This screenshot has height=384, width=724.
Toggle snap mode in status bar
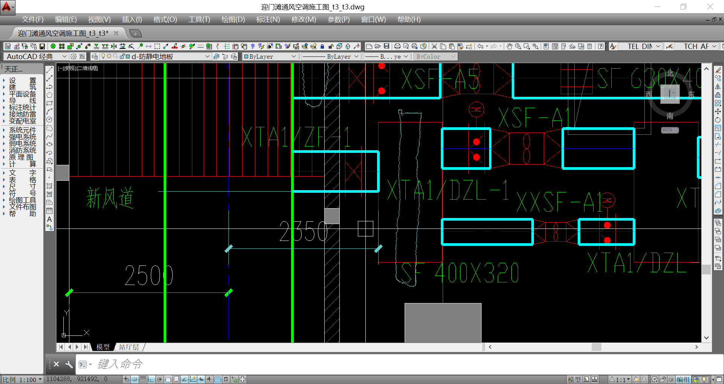pos(135,379)
